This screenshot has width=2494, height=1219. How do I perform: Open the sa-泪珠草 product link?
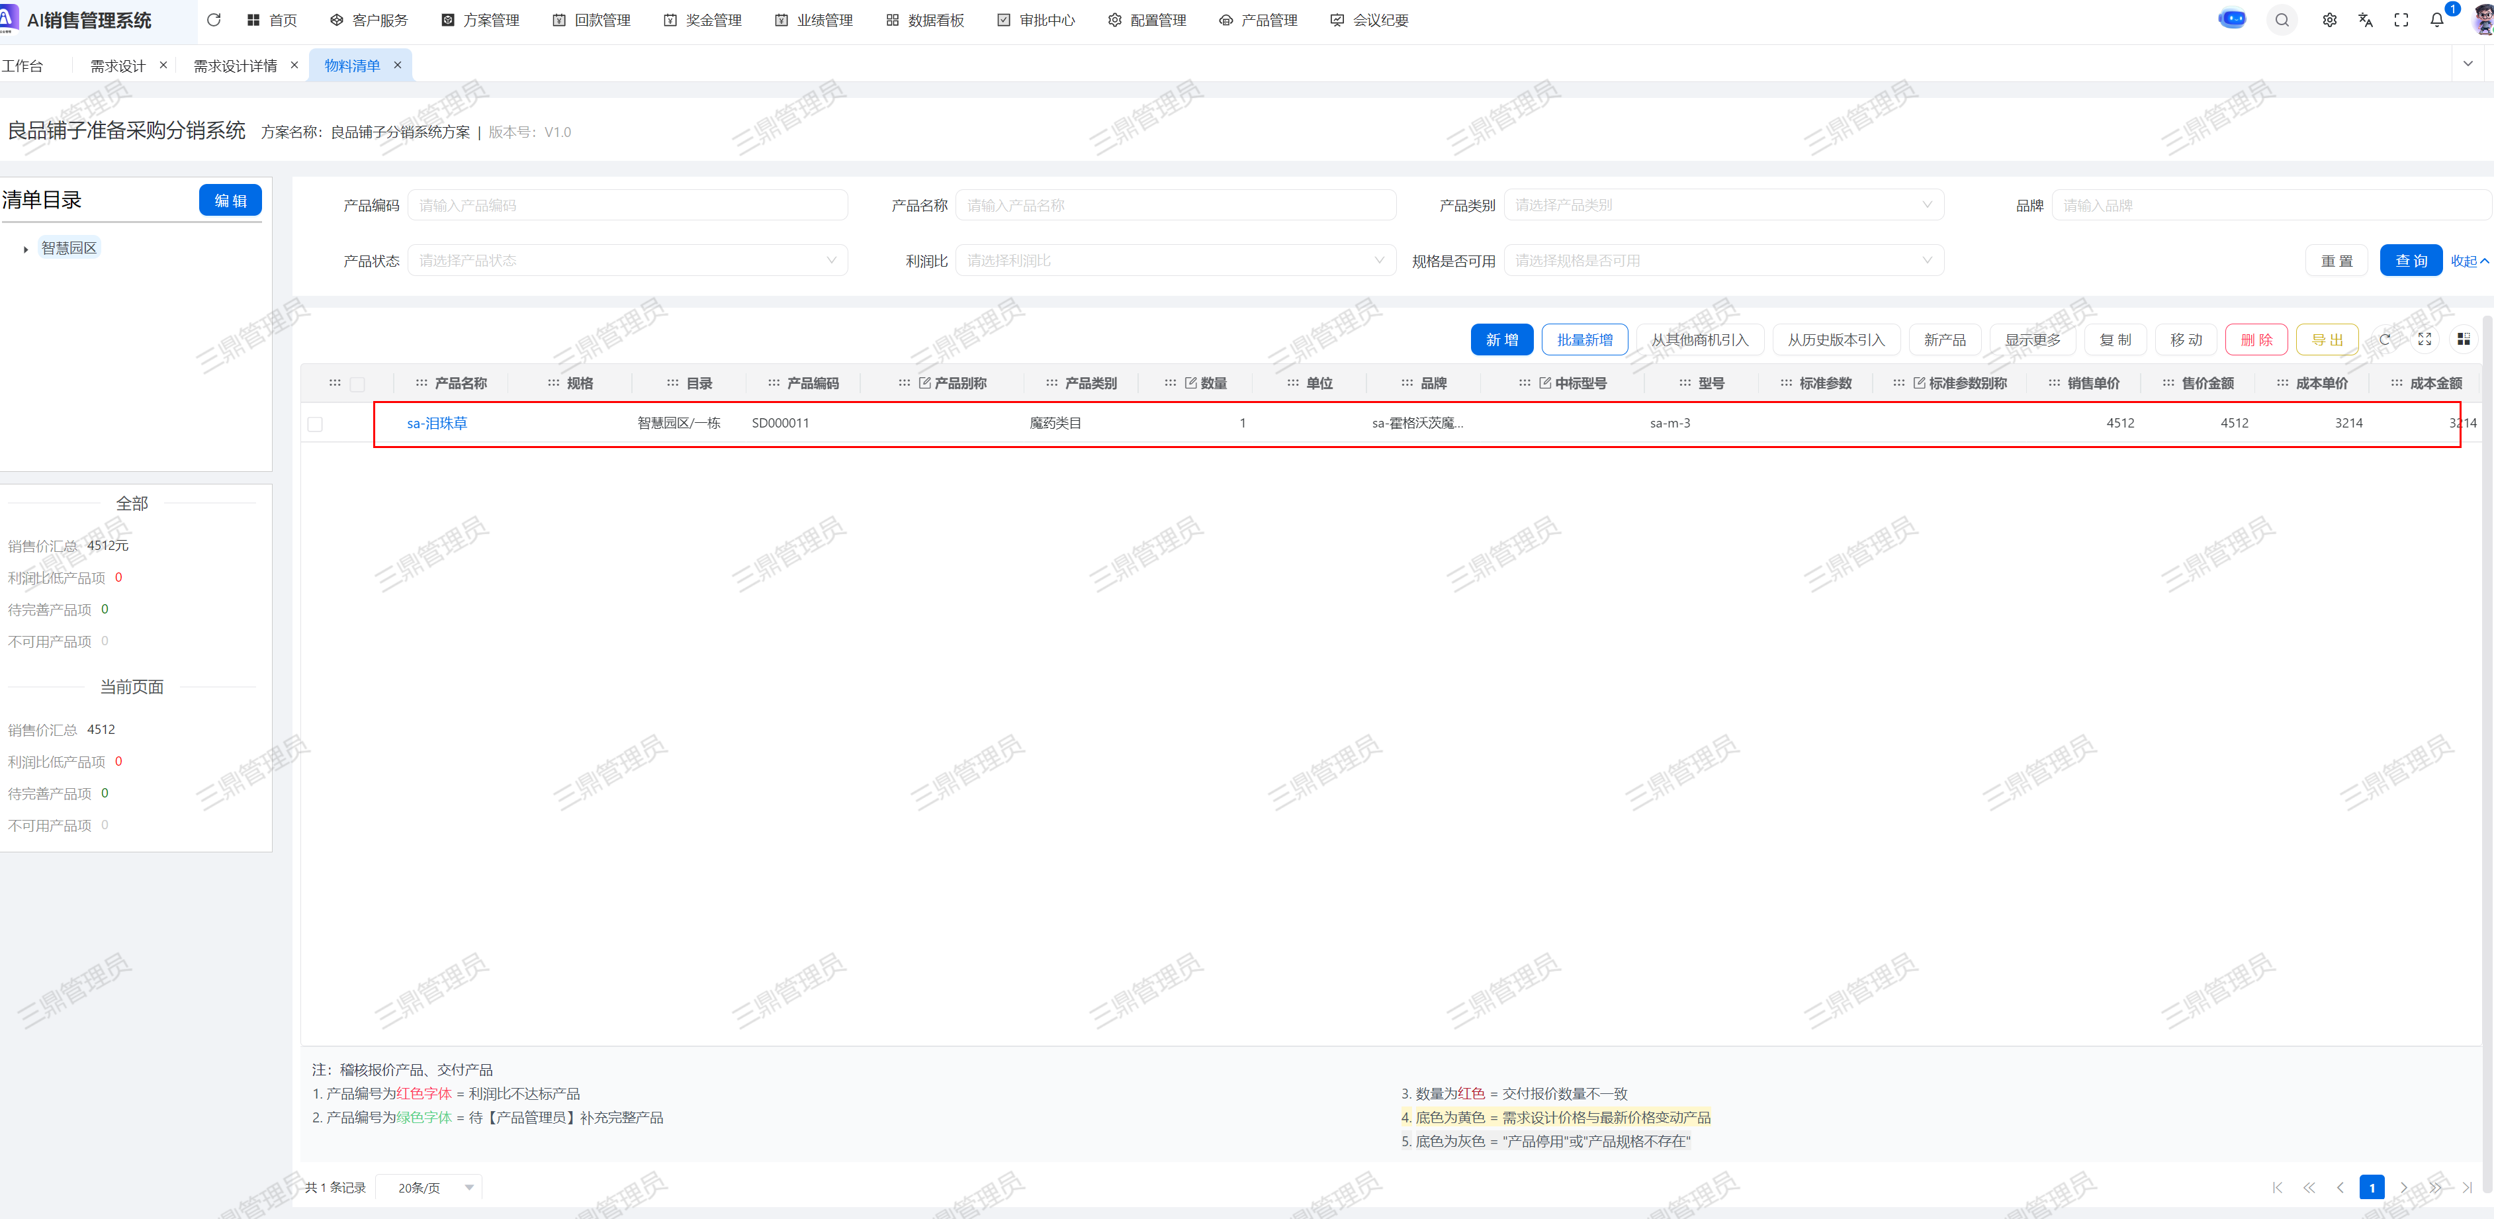(437, 423)
